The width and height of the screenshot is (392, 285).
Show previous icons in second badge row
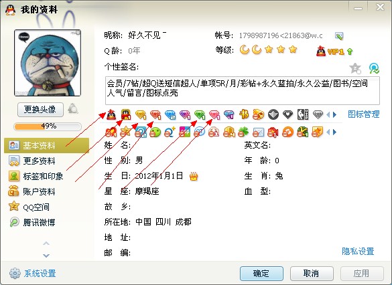[x=328, y=132]
